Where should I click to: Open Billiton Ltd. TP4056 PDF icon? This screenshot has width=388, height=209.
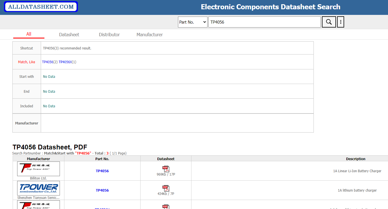click(166, 169)
